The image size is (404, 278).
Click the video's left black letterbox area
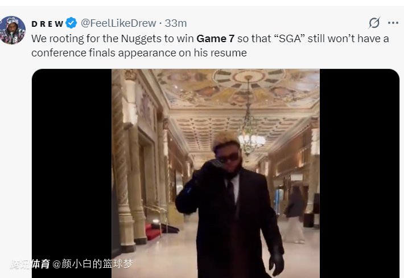coord(72,165)
